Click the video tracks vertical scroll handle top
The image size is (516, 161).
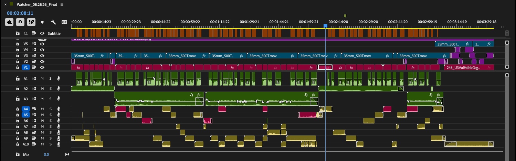click(x=507, y=43)
